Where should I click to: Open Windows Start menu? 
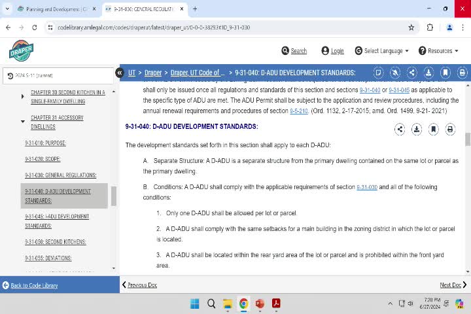[x=195, y=304]
